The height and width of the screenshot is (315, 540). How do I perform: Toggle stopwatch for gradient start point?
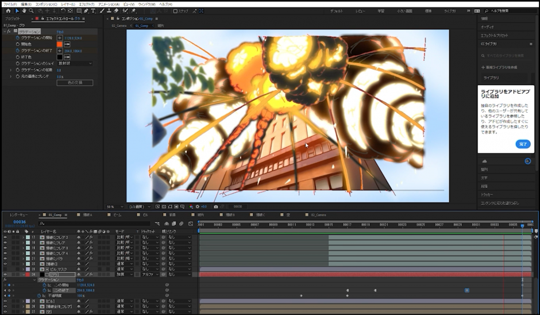pos(18,38)
